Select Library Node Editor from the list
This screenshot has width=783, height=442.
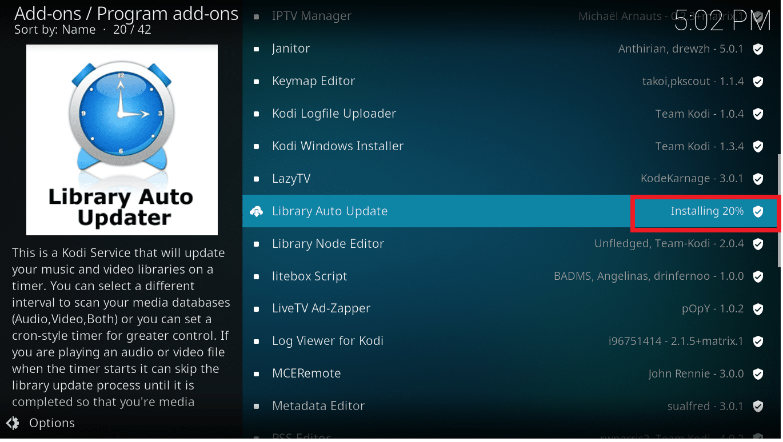pos(327,244)
